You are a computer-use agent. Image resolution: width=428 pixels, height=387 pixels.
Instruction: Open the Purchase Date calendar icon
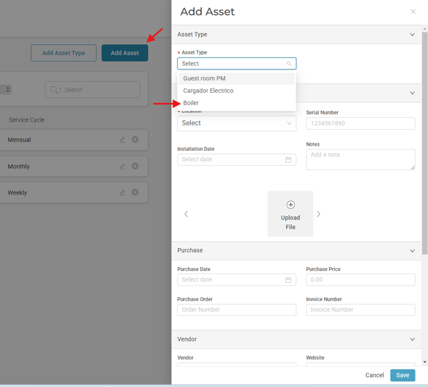288,280
